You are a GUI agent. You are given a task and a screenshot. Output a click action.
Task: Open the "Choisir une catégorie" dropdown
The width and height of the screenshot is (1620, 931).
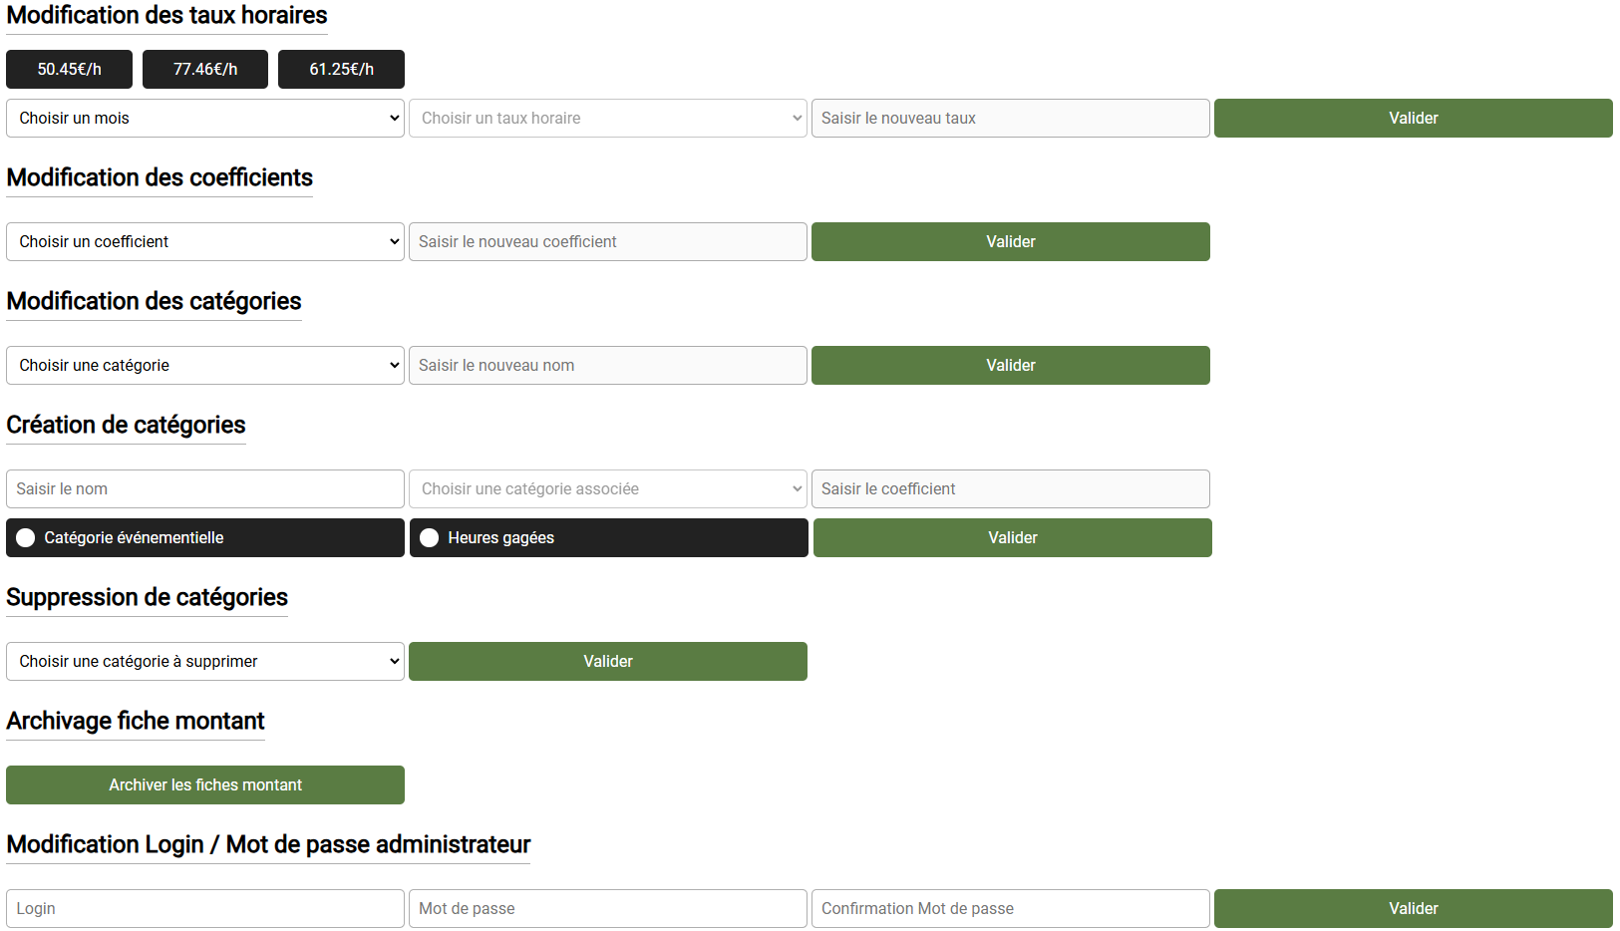pos(204,365)
